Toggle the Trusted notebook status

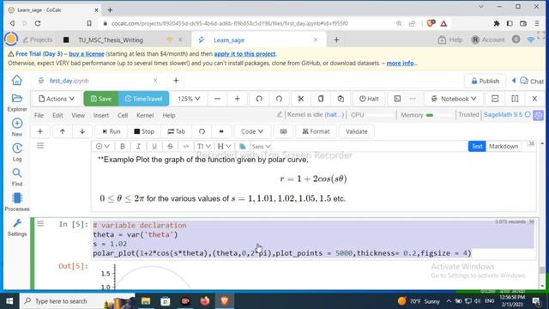point(468,114)
